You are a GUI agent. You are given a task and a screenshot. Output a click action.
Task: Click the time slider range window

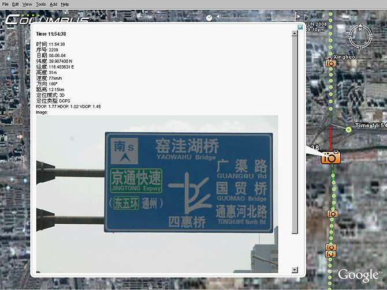pyautogui.click(x=284, y=16)
